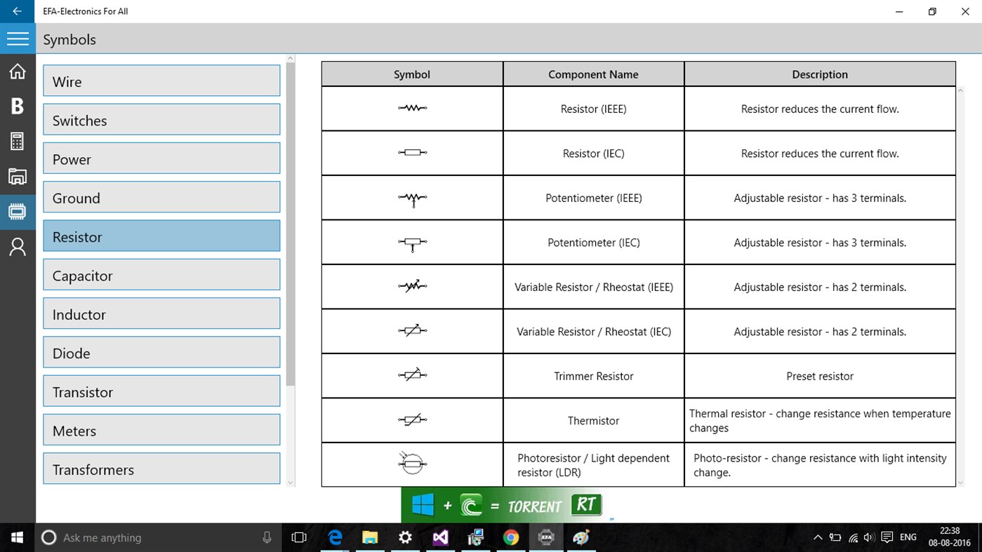Open the Home section in the sidebar

coord(18,71)
